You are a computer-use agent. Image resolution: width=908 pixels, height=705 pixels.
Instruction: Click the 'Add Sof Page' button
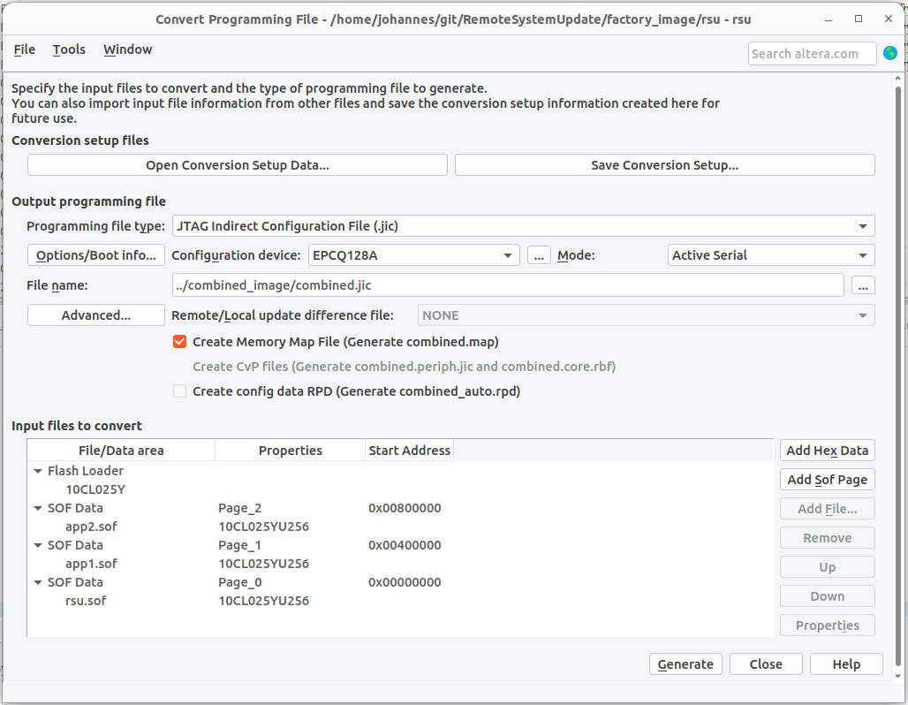point(827,479)
